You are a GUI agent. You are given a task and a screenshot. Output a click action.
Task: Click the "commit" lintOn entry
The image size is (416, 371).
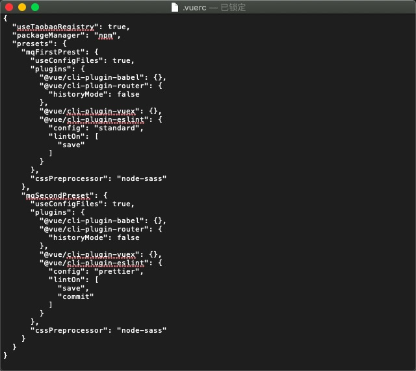pyautogui.click(x=75, y=297)
